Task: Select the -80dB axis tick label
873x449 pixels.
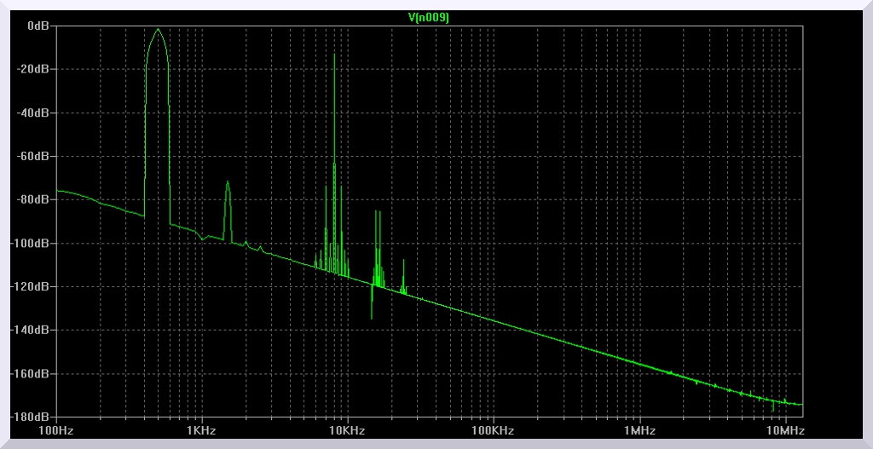Action: [35, 199]
